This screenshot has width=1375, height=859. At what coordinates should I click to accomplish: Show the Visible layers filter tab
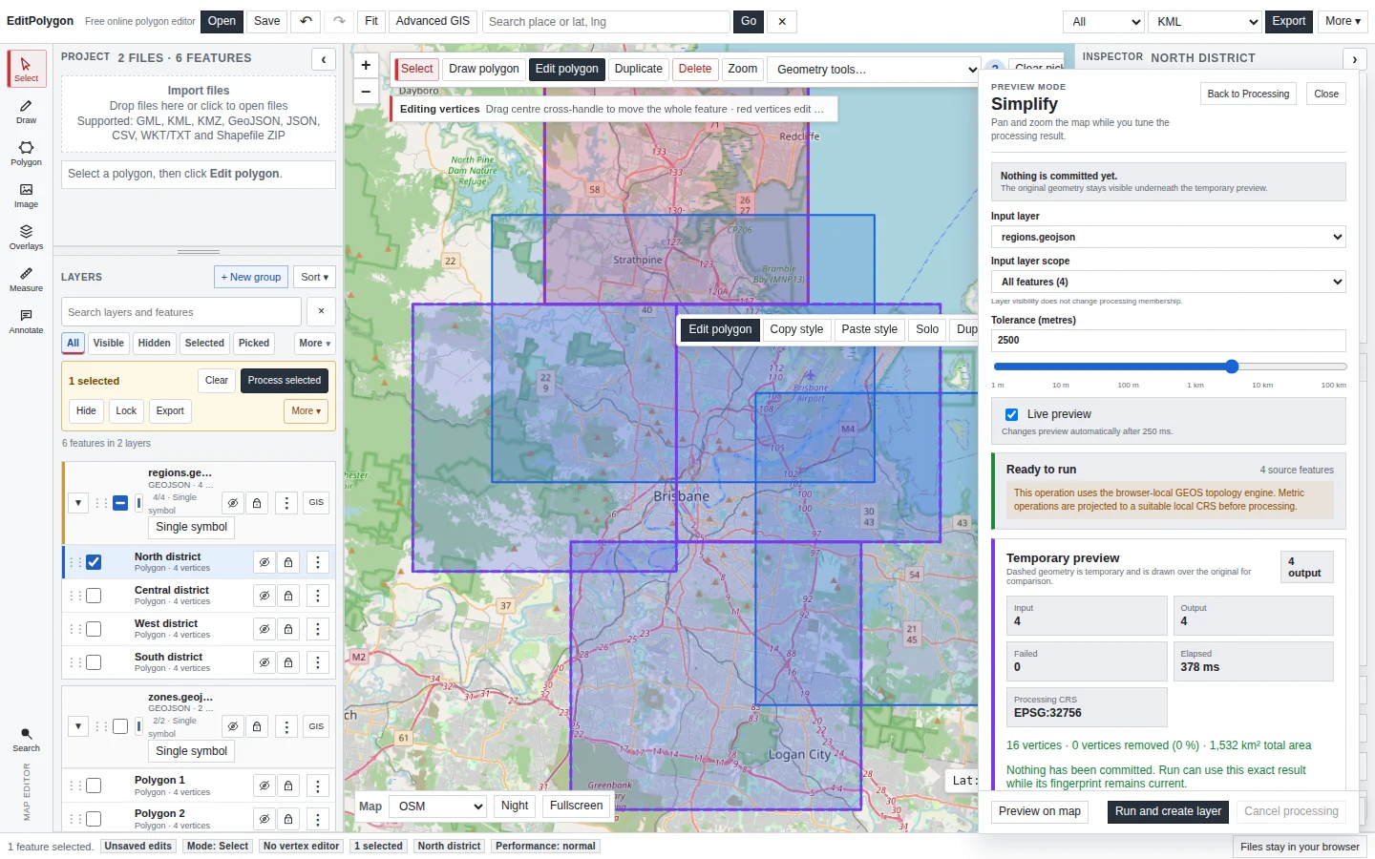108,344
